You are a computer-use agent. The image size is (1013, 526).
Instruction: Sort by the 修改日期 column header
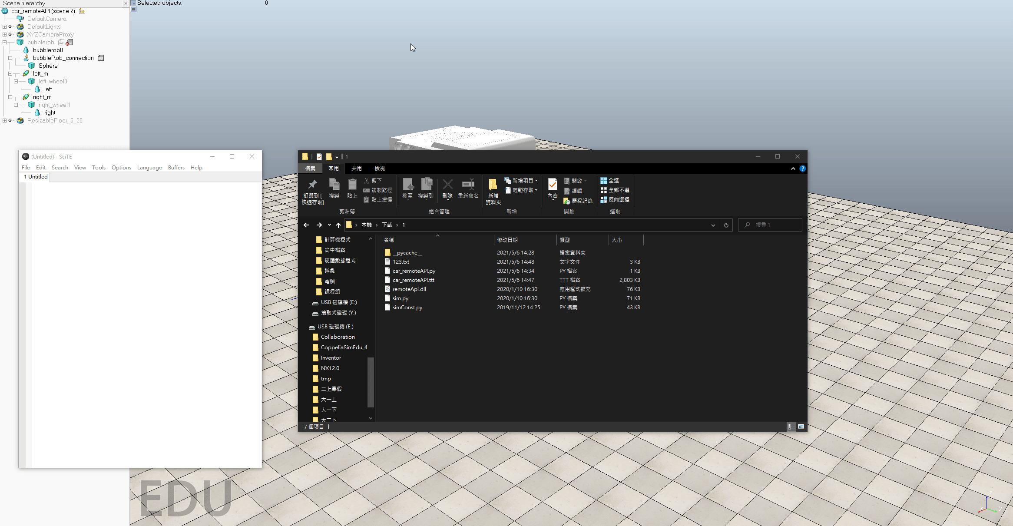pyautogui.click(x=525, y=240)
